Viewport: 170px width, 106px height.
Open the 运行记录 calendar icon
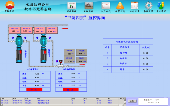click(134, 5)
